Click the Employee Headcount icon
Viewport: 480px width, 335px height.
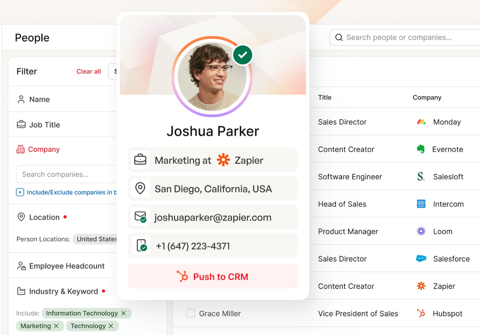click(x=21, y=266)
